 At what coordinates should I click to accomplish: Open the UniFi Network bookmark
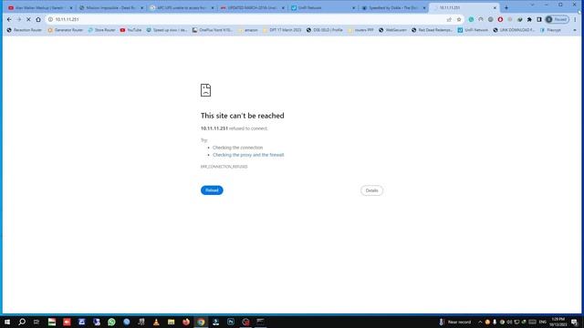click(x=473, y=30)
